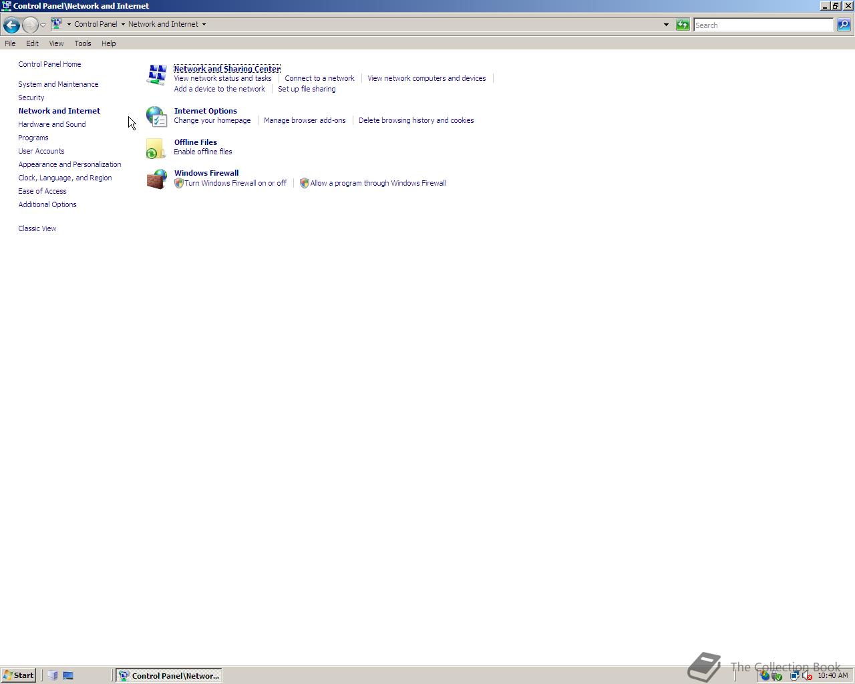
Task: Click the 10:40 AM clock
Action: click(832, 675)
